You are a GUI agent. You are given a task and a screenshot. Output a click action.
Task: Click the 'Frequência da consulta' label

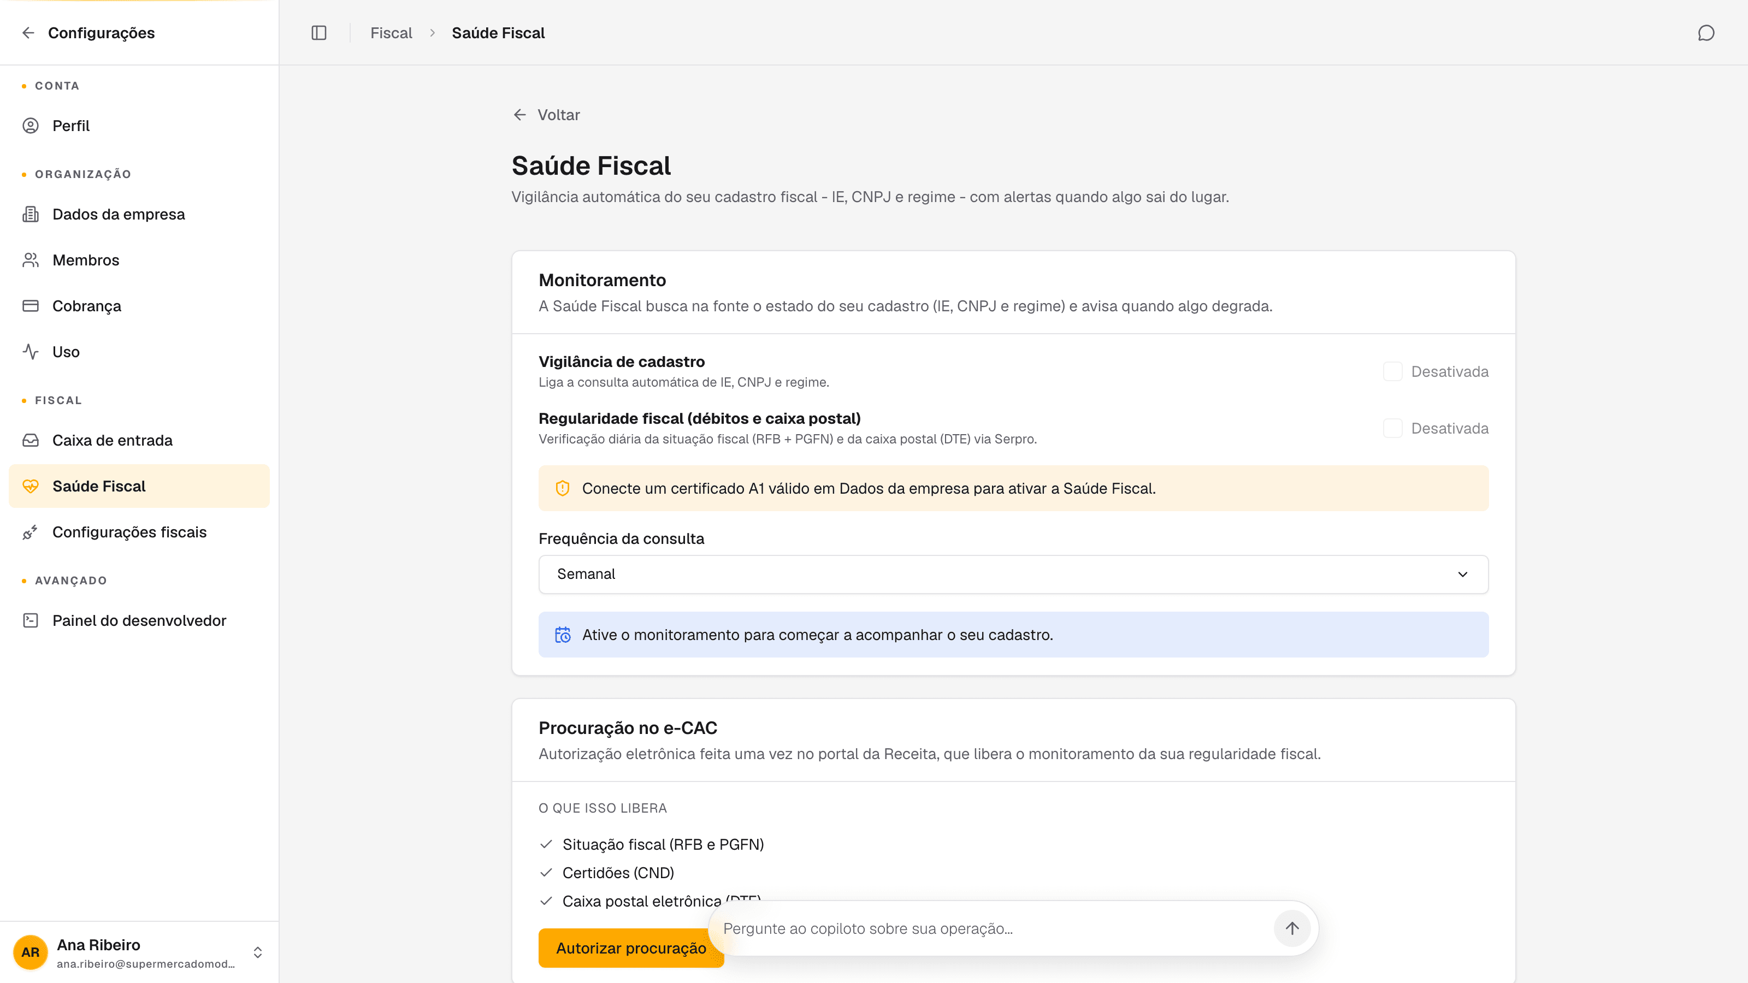coord(622,538)
